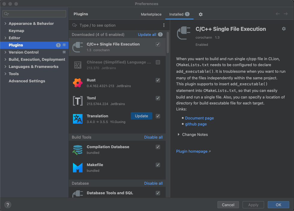Expand the Change Notes section
Screen dimensions: 294x211
[x=179, y=134]
